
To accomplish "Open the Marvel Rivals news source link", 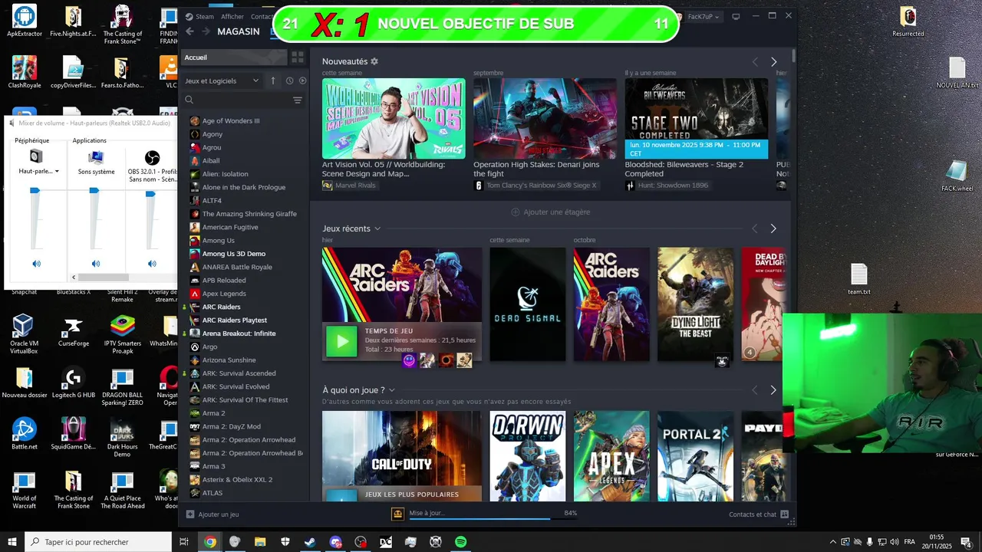I will [349, 186].
